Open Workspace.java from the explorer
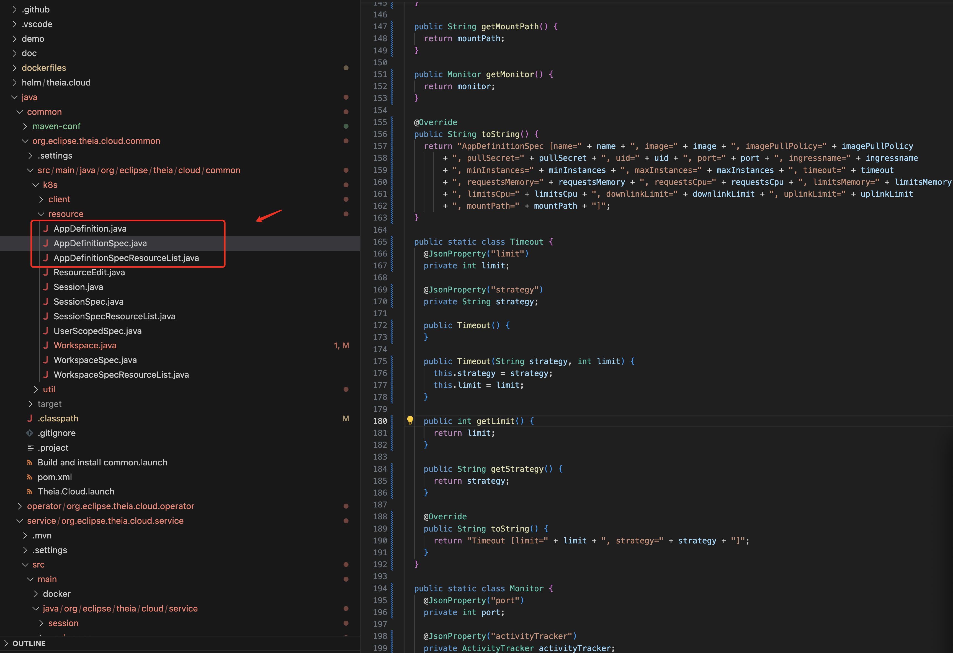The height and width of the screenshot is (653, 953). 85,345
